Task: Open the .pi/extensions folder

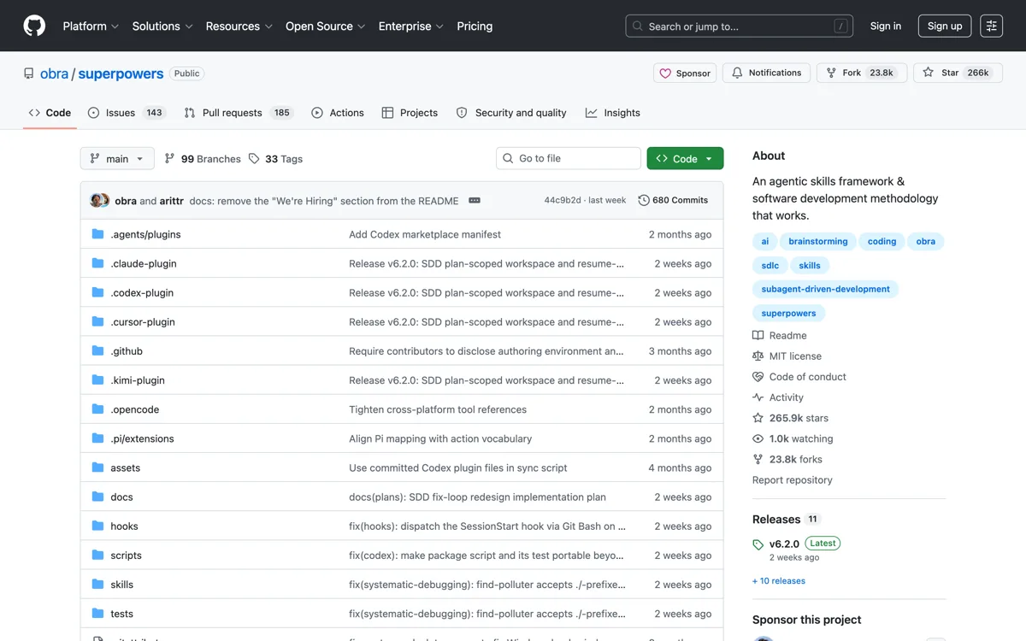Action: tap(142, 438)
